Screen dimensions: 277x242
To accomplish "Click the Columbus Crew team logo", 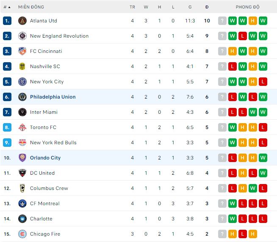I will [x=22, y=188].
